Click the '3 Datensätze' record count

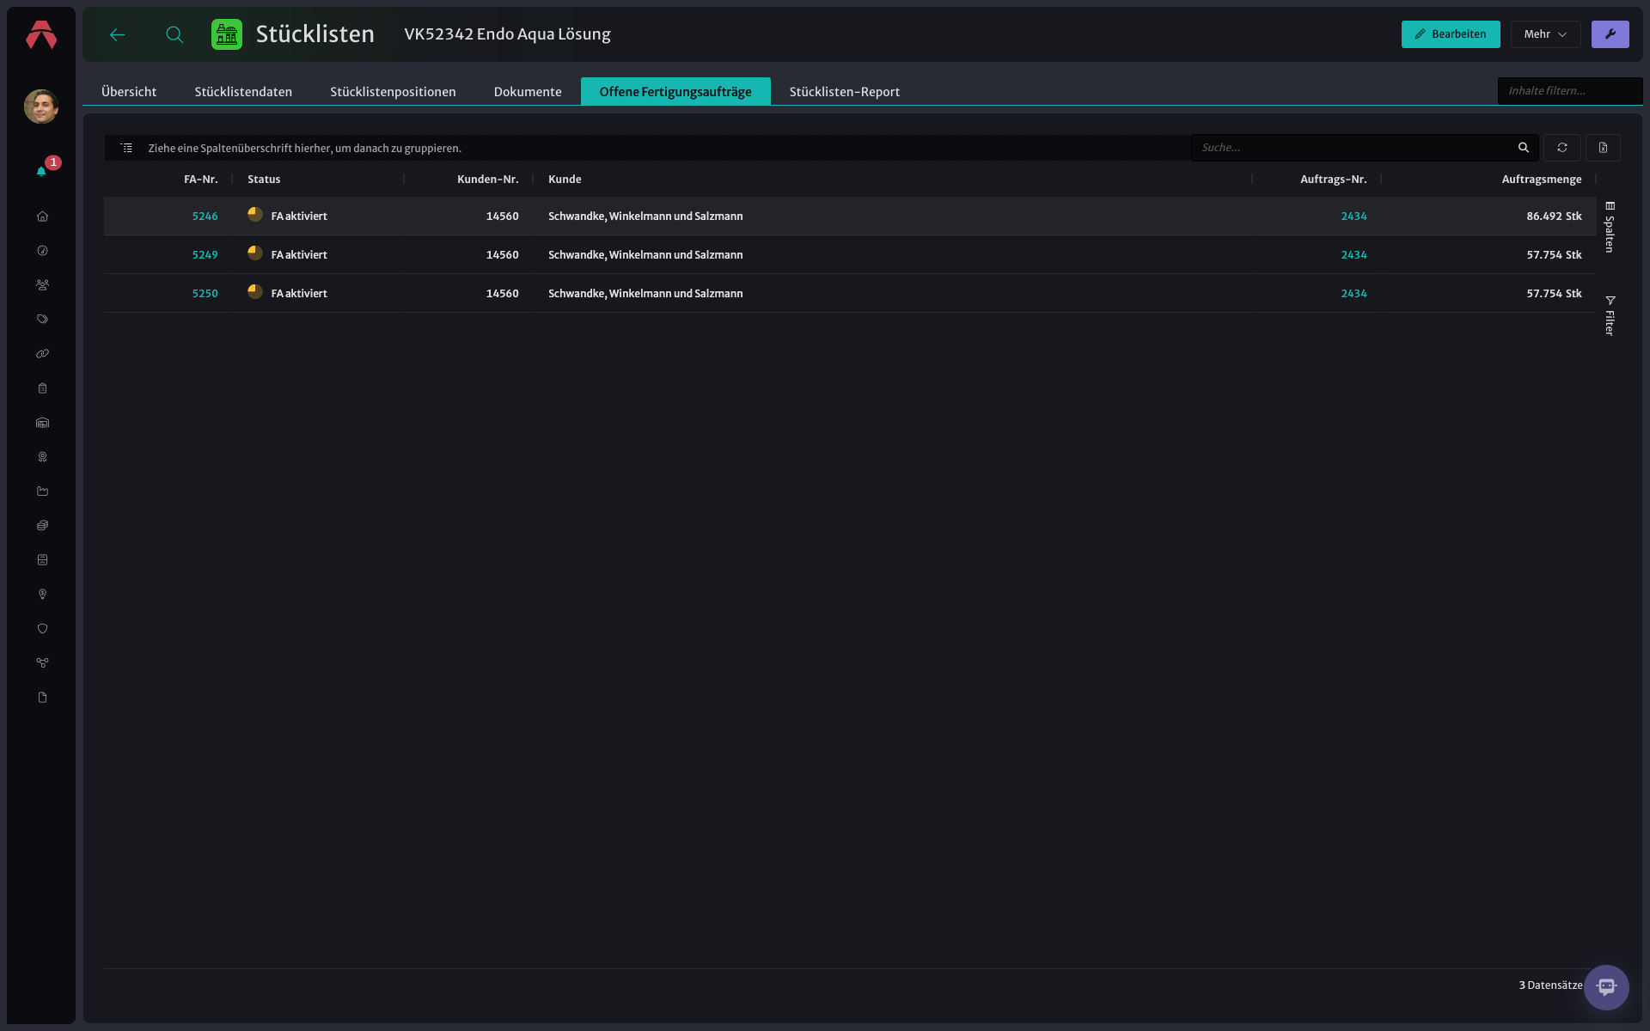coord(1550,985)
